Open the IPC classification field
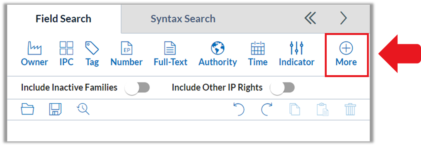Screen dimensions: 421x146 [x=67, y=54]
